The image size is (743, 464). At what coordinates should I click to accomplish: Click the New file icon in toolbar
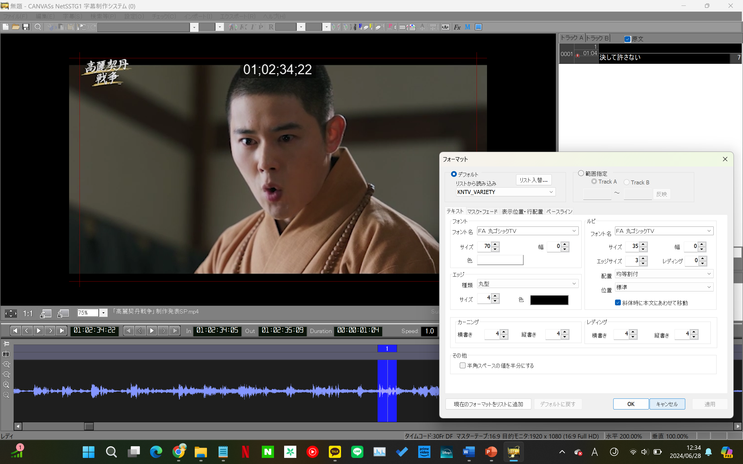(x=6, y=27)
